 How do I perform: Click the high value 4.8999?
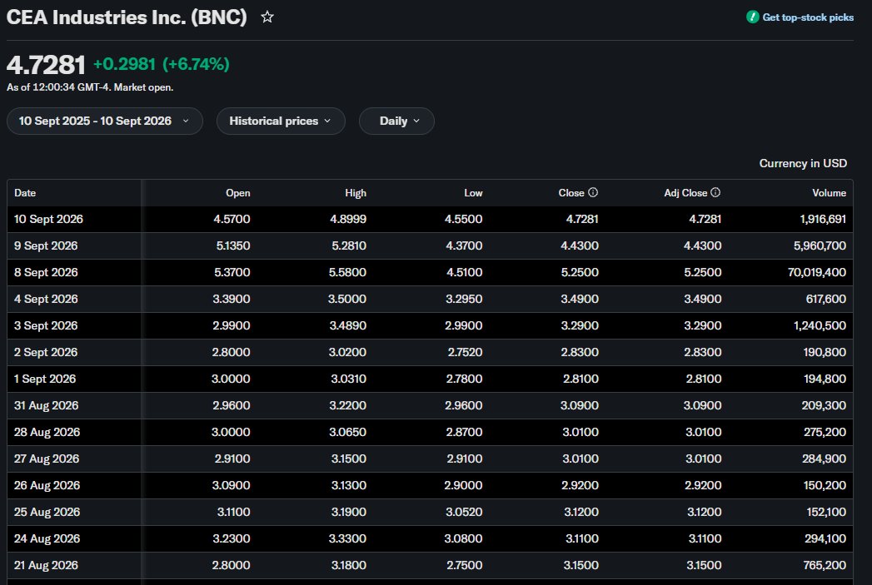click(348, 220)
